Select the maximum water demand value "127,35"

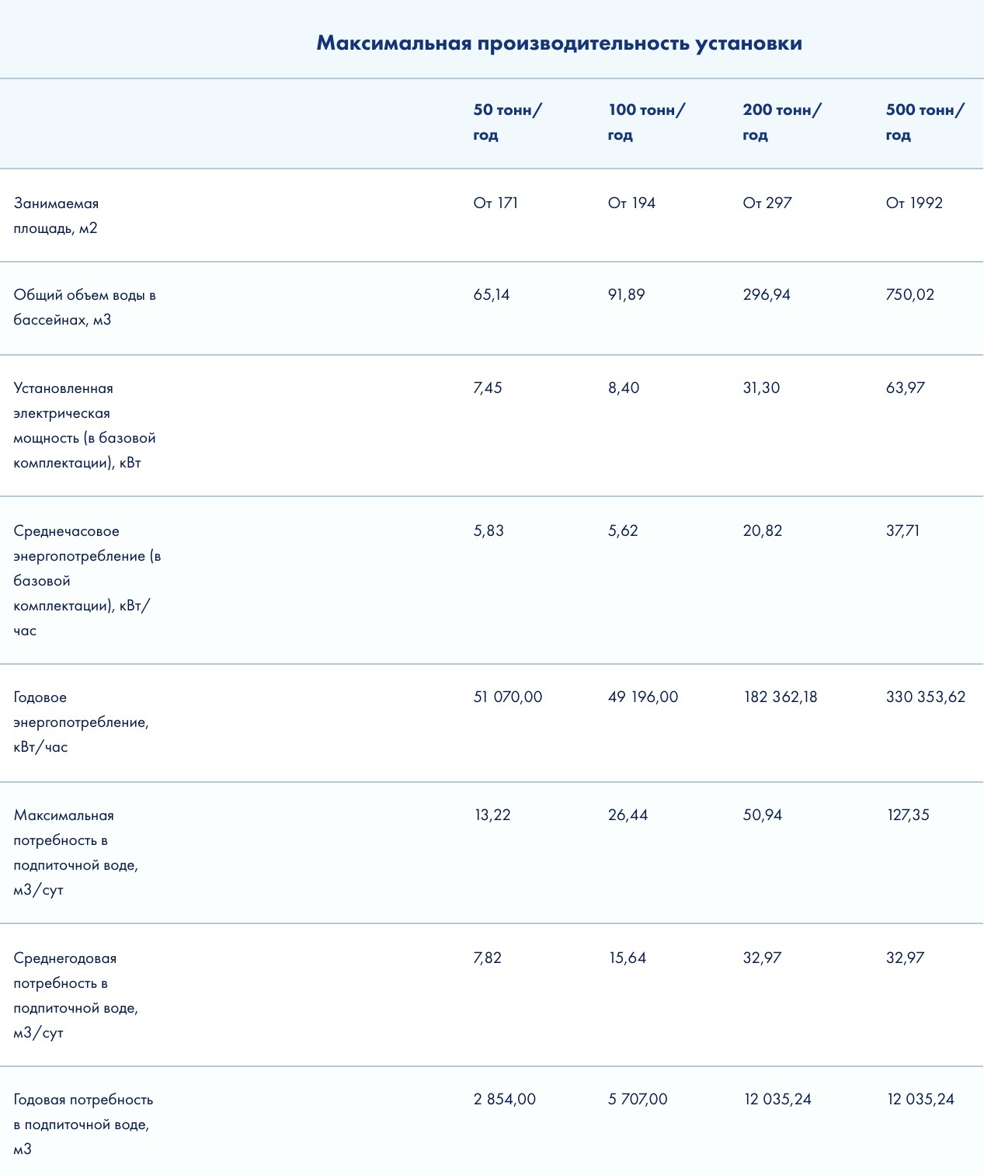coord(908,815)
